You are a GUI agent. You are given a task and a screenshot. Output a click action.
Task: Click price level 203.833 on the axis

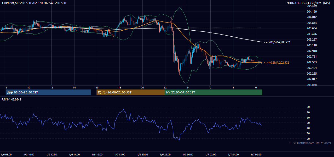click(312, 23)
